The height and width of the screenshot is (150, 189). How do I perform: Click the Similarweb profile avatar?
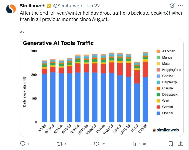point(11,9)
